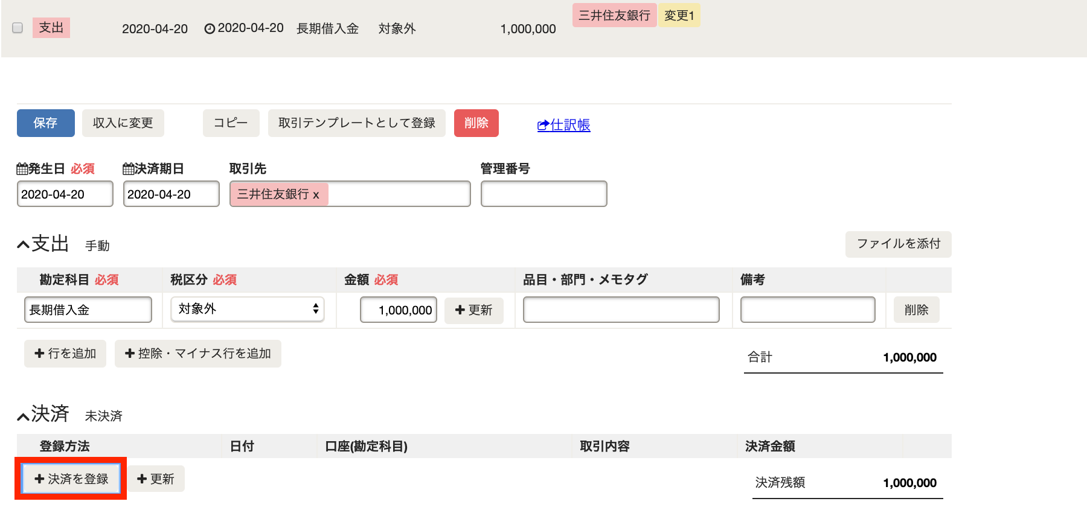1087x510 pixels.
Task: Click the 未決済 status label
Action: (x=104, y=416)
